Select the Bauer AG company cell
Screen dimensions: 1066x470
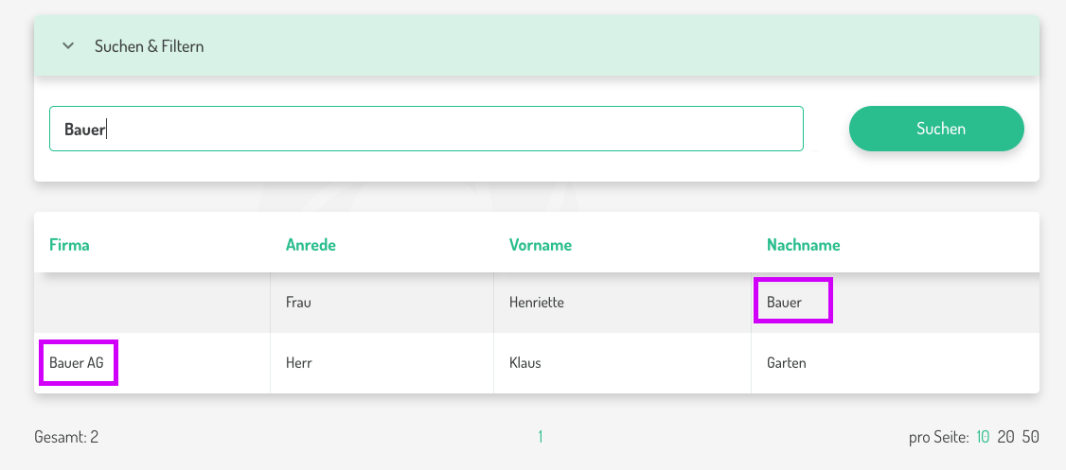click(x=78, y=363)
